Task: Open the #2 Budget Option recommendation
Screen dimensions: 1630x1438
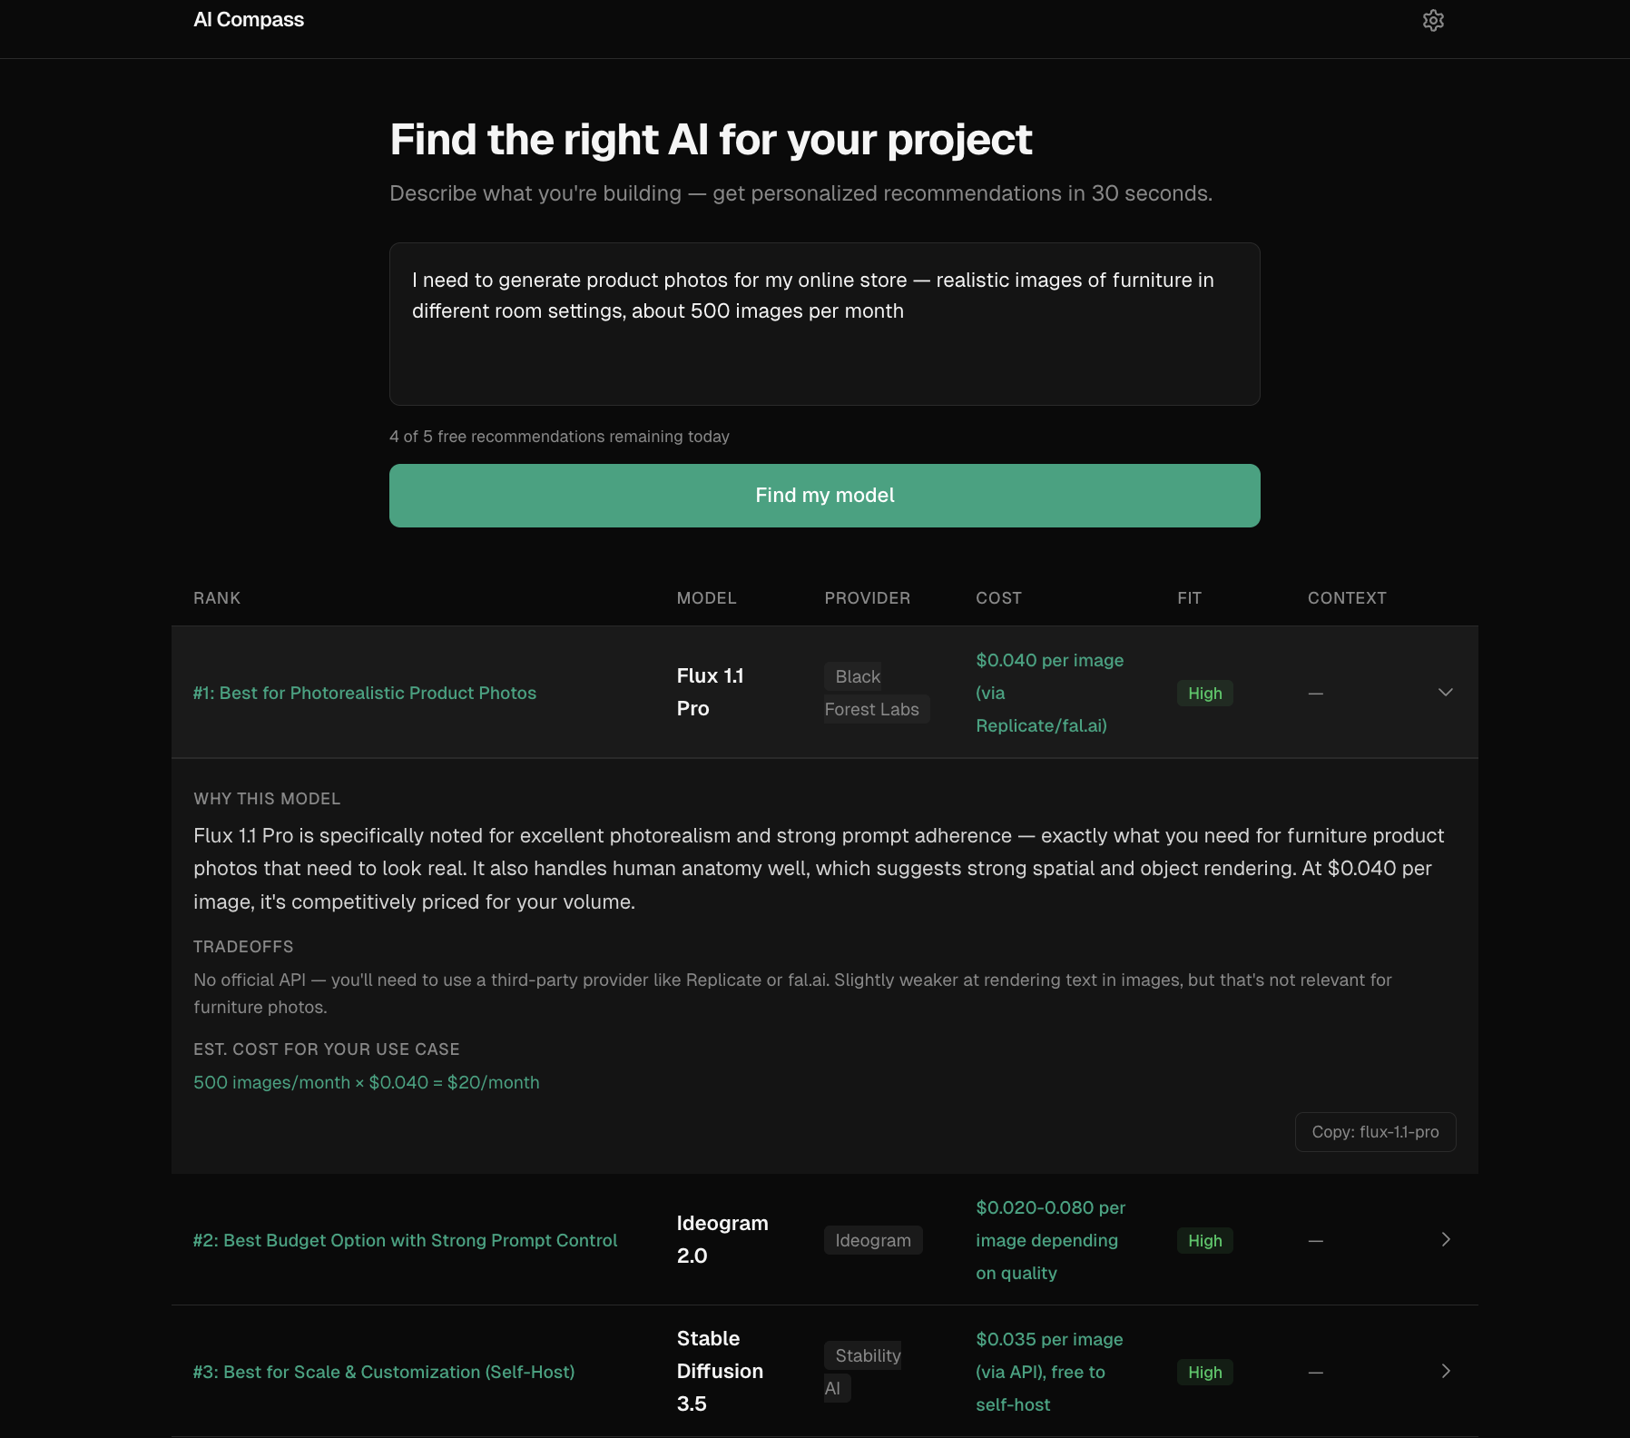Action: [x=405, y=1240]
